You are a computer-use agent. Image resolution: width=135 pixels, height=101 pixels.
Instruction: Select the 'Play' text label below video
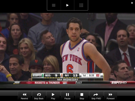[x=53, y=98]
